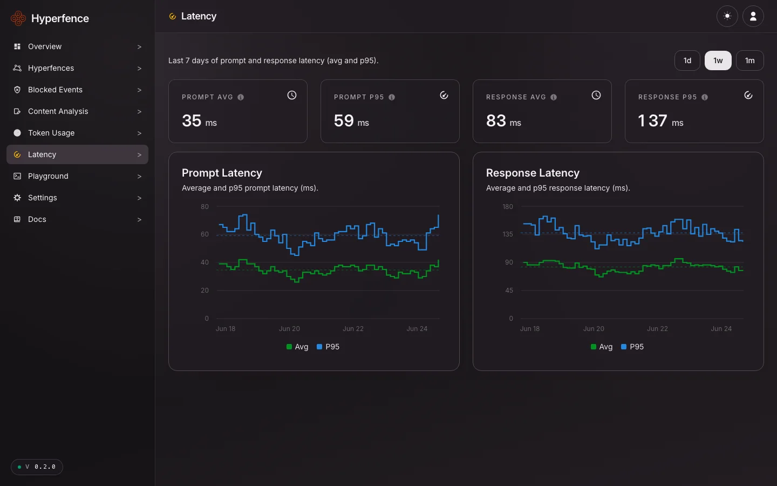Click the Content Analysis icon
Image resolution: width=777 pixels, height=486 pixels.
pos(17,111)
